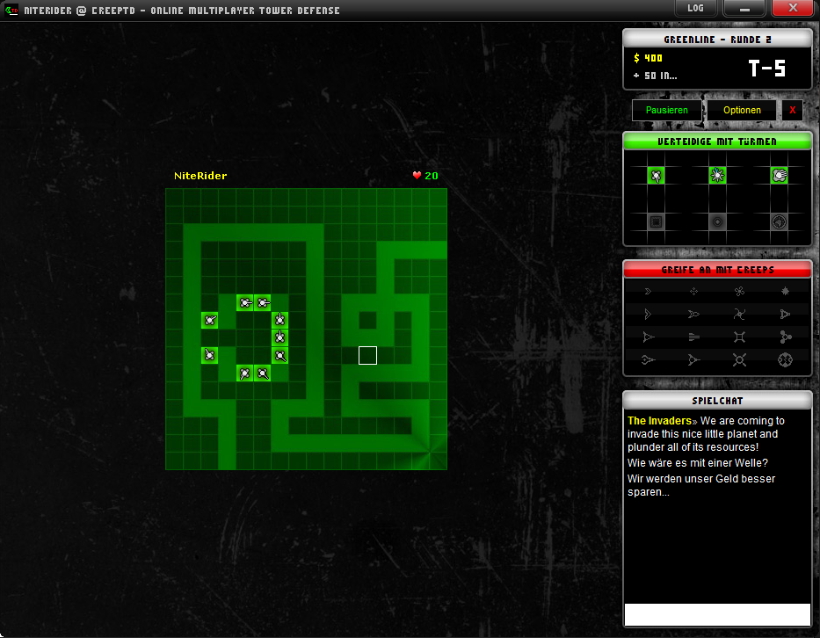
Task: Click the white-outlined build cell on the map
Action: coord(367,356)
